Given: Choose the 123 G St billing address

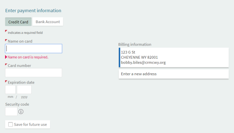Looking at the screenshot, I should (174, 57).
